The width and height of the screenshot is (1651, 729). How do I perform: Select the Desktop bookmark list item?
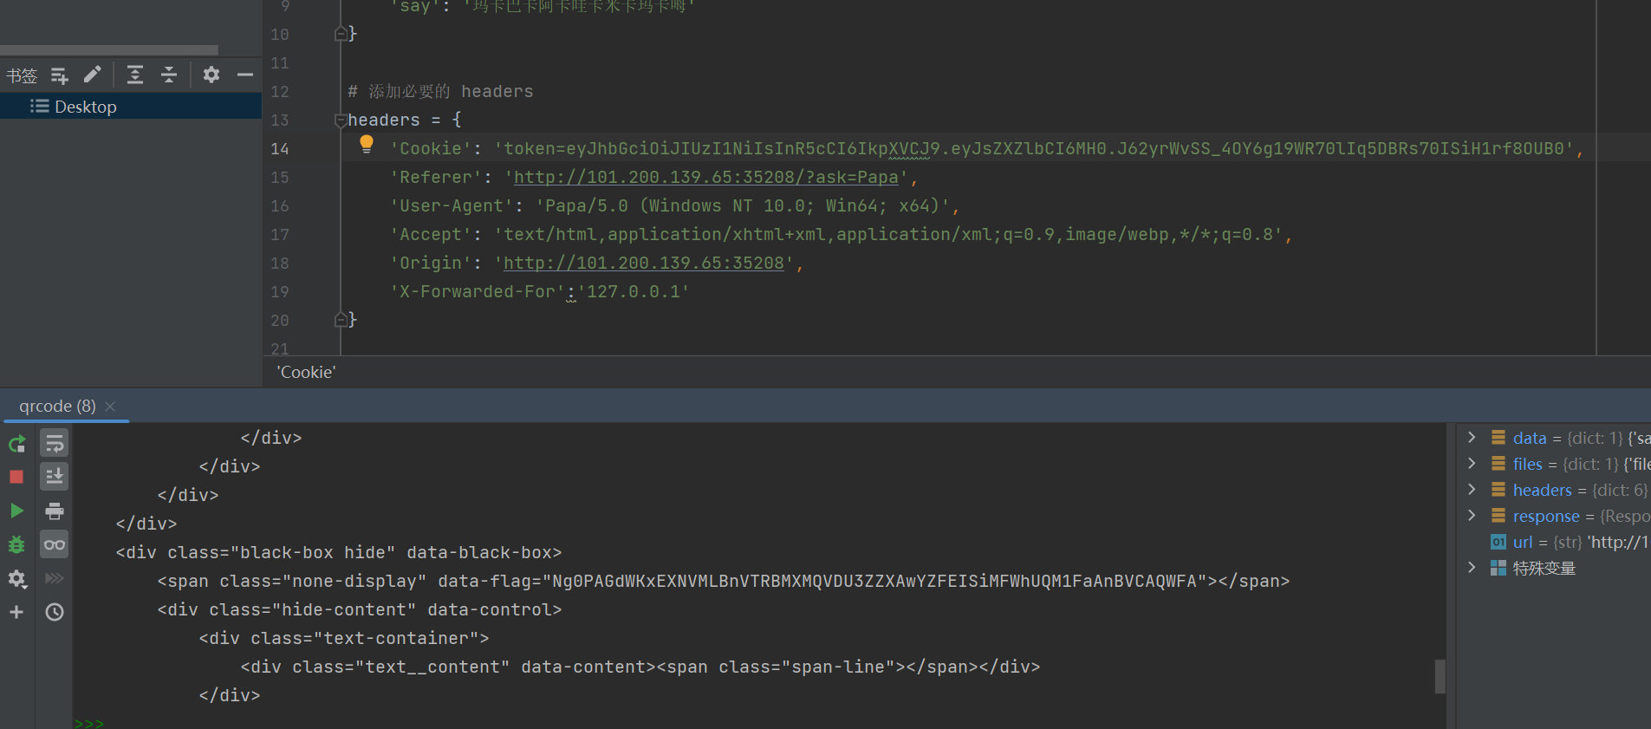coord(85,107)
